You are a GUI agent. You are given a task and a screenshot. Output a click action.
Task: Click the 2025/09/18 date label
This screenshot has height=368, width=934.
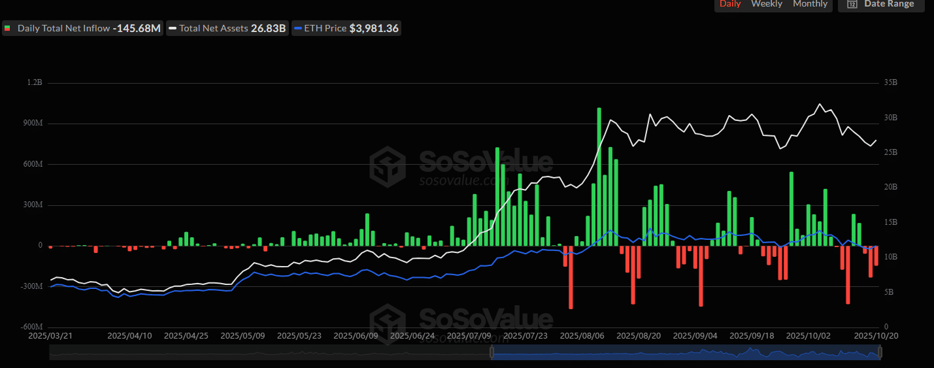tap(752, 336)
